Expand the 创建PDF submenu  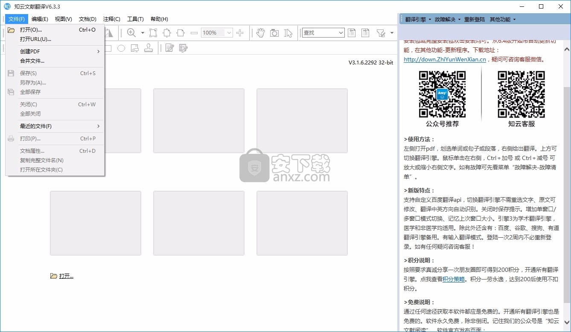(x=55, y=52)
